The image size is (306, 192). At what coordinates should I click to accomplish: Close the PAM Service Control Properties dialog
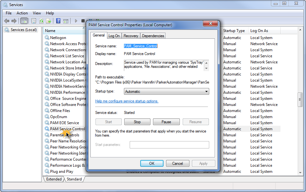pos(210,23)
